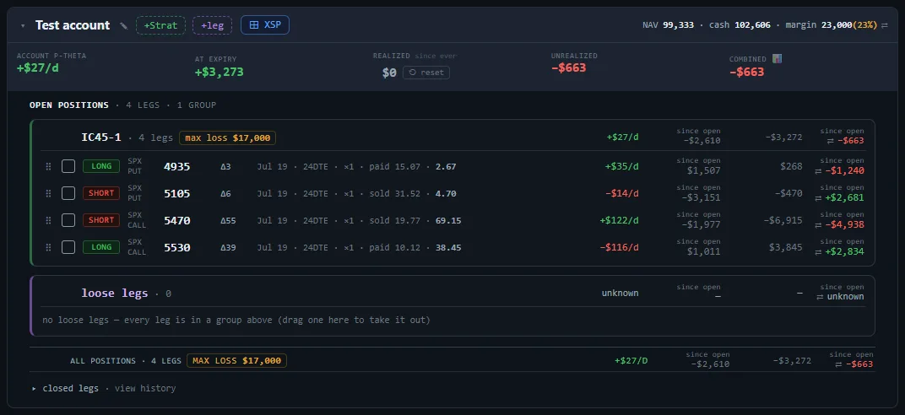Click the ⇄ -$1,240 value on the 4935 leg
The image size is (905, 415).
coord(839,170)
